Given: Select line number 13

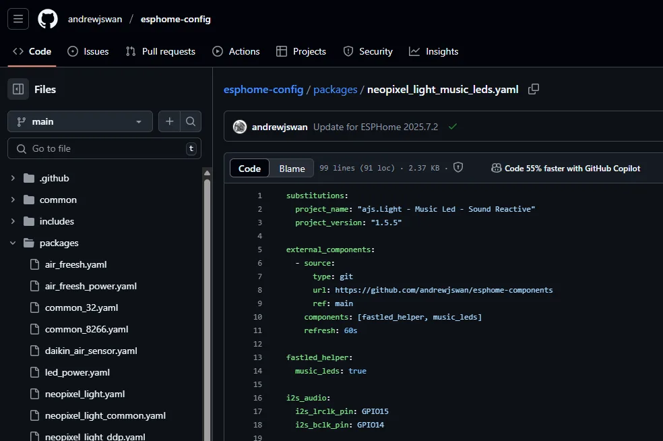Looking at the screenshot, I should [257, 357].
